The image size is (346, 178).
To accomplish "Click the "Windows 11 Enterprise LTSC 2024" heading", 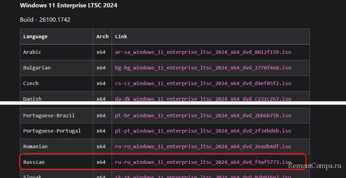I will [x=69, y=5].
